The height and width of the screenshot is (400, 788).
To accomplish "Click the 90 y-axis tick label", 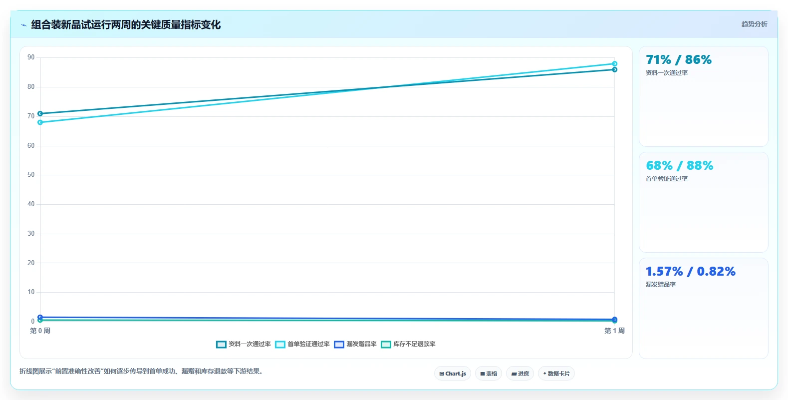I will click(x=31, y=57).
